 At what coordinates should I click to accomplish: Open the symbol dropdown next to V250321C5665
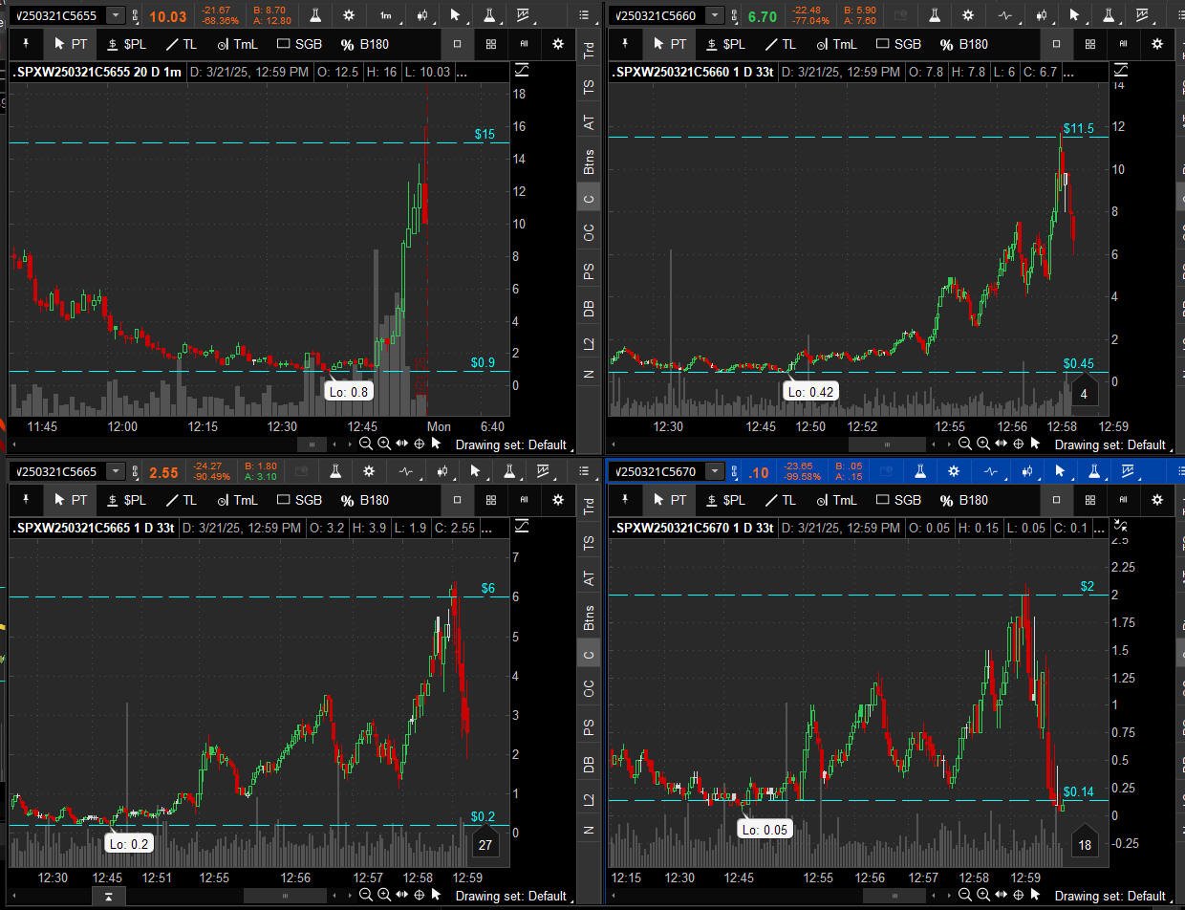click(x=116, y=471)
